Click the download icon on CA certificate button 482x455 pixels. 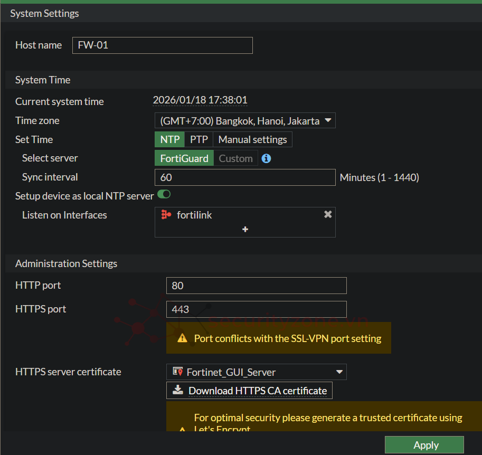click(178, 391)
